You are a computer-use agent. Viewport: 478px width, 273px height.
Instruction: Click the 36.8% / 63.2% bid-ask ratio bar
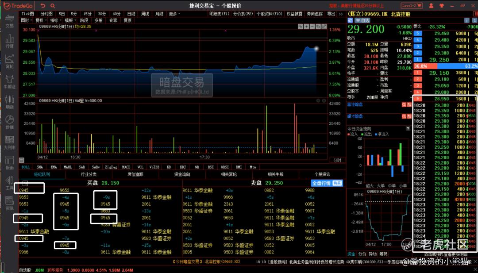coord(445,66)
